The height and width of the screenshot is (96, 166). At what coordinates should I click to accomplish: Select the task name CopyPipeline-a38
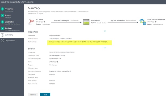55,36
